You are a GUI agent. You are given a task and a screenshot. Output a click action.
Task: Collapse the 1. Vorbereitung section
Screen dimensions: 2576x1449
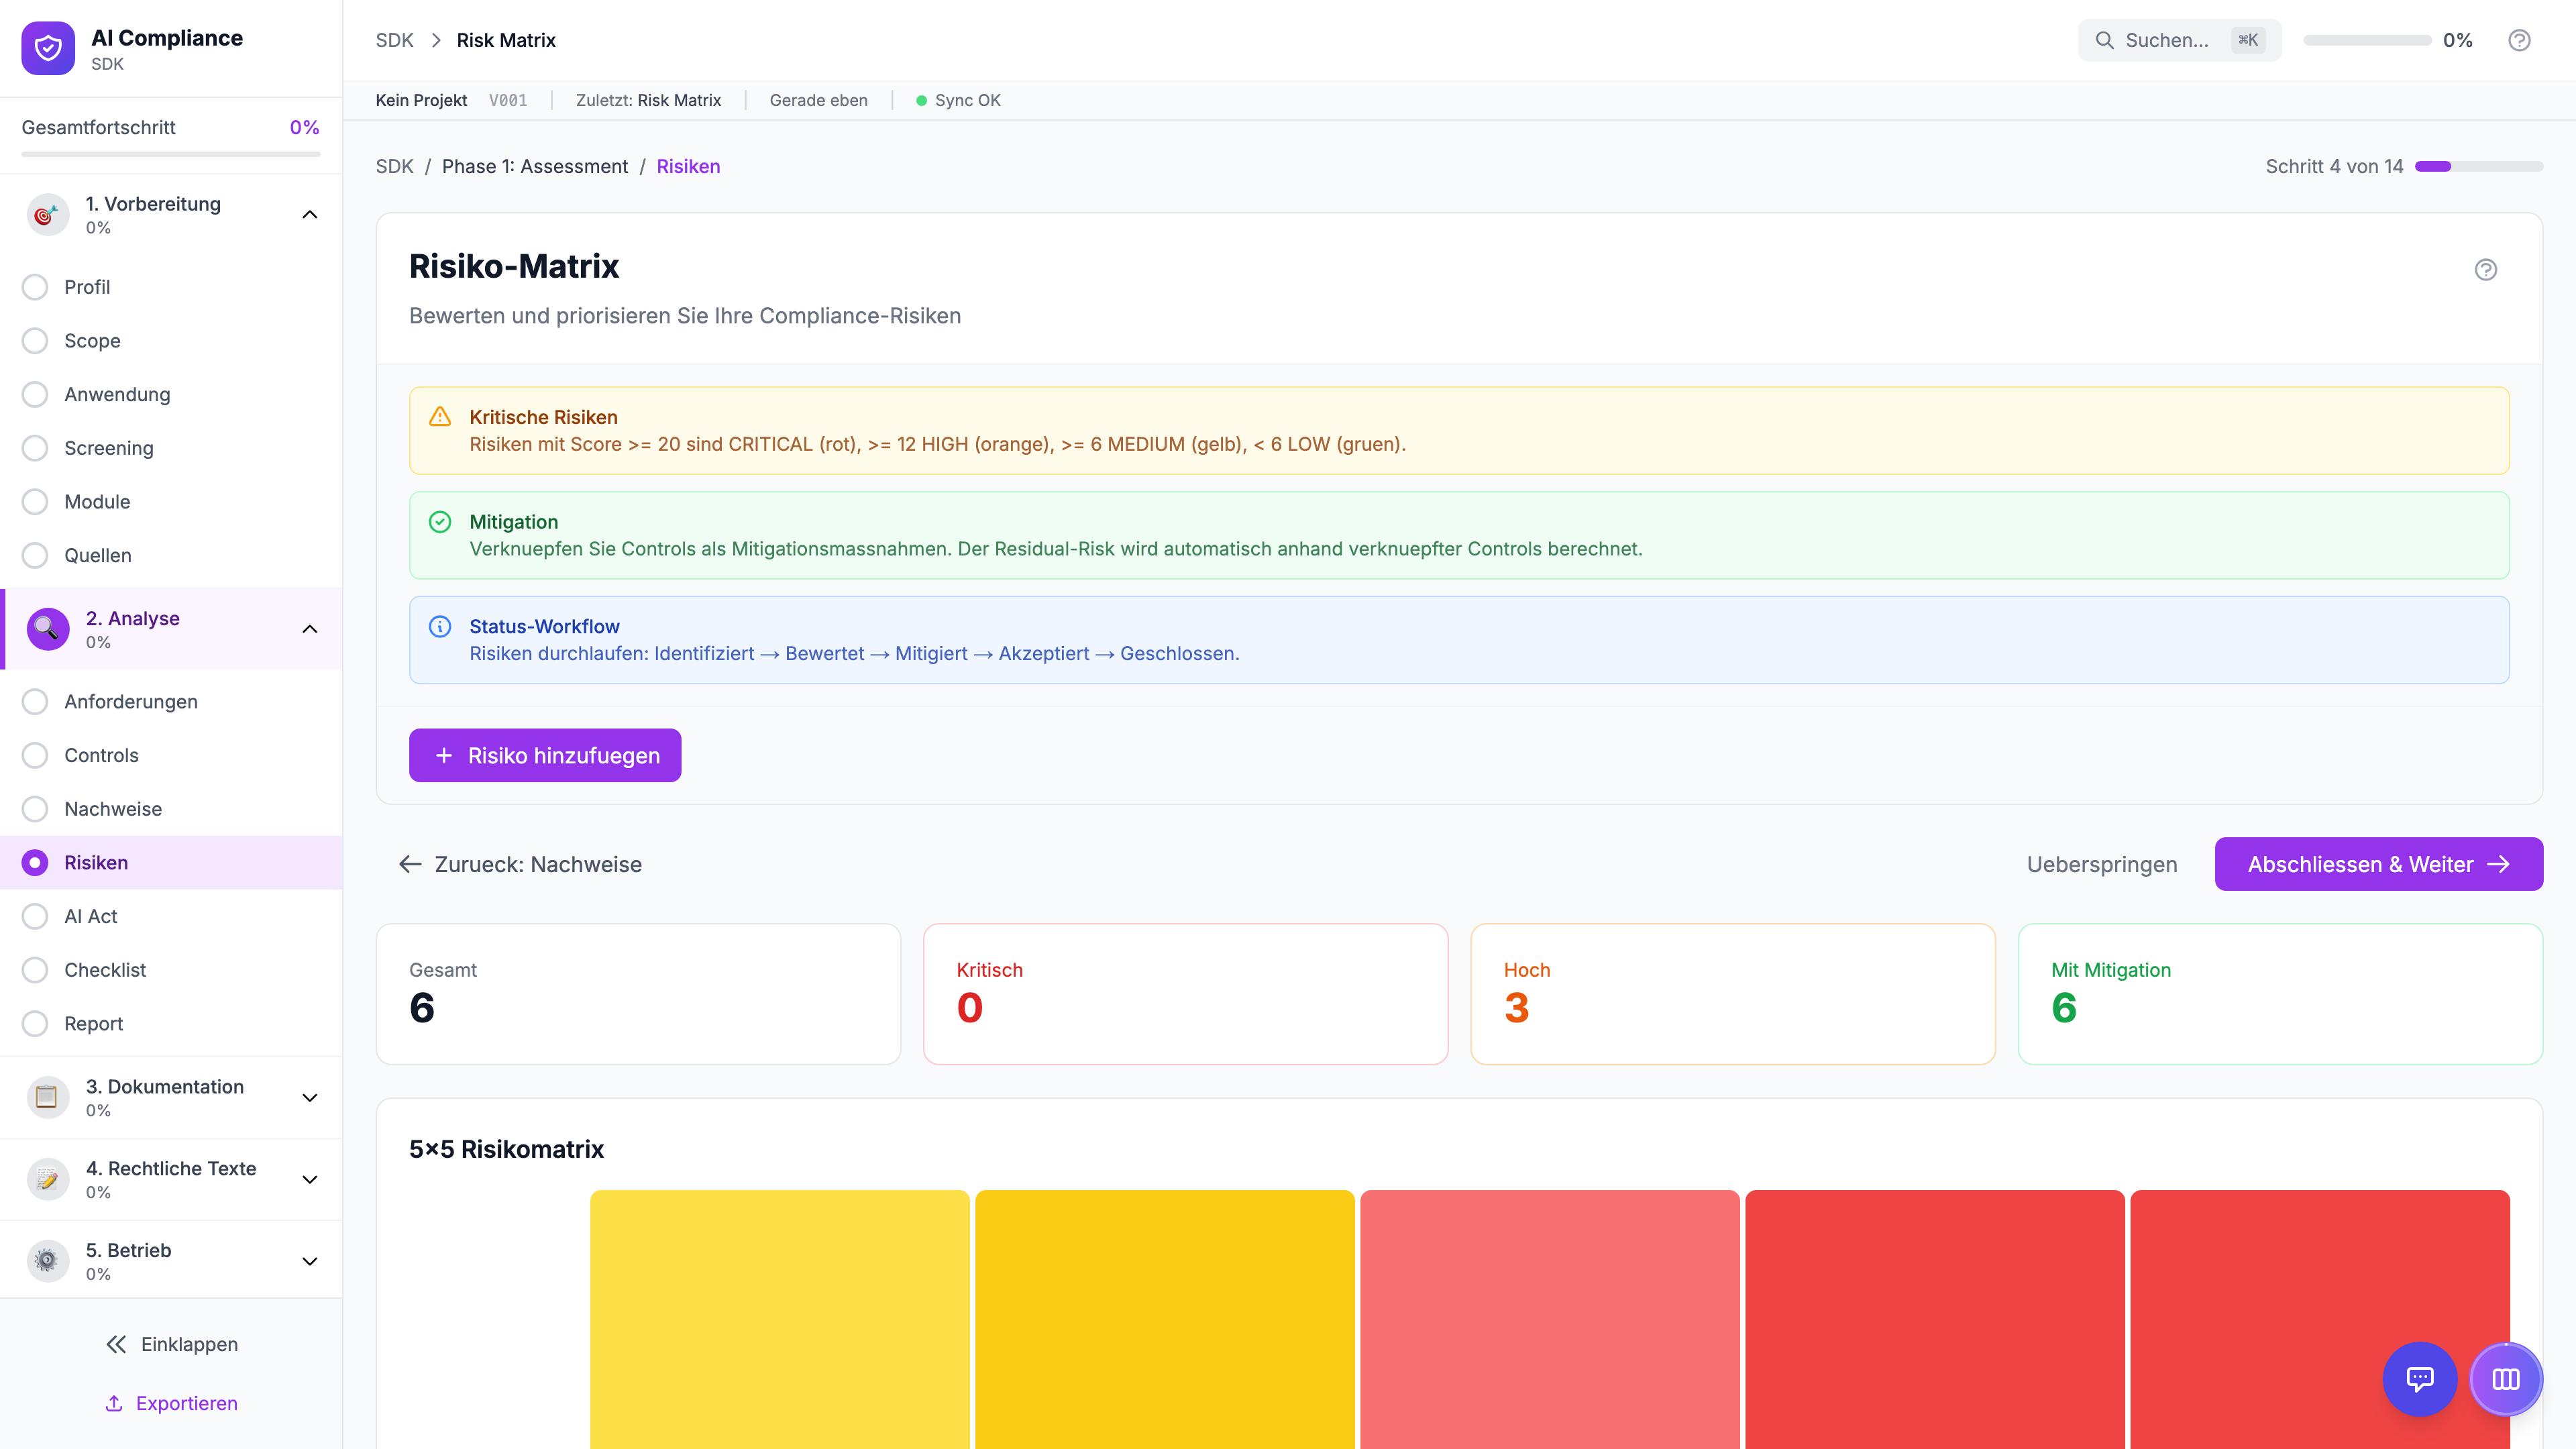(310, 215)
